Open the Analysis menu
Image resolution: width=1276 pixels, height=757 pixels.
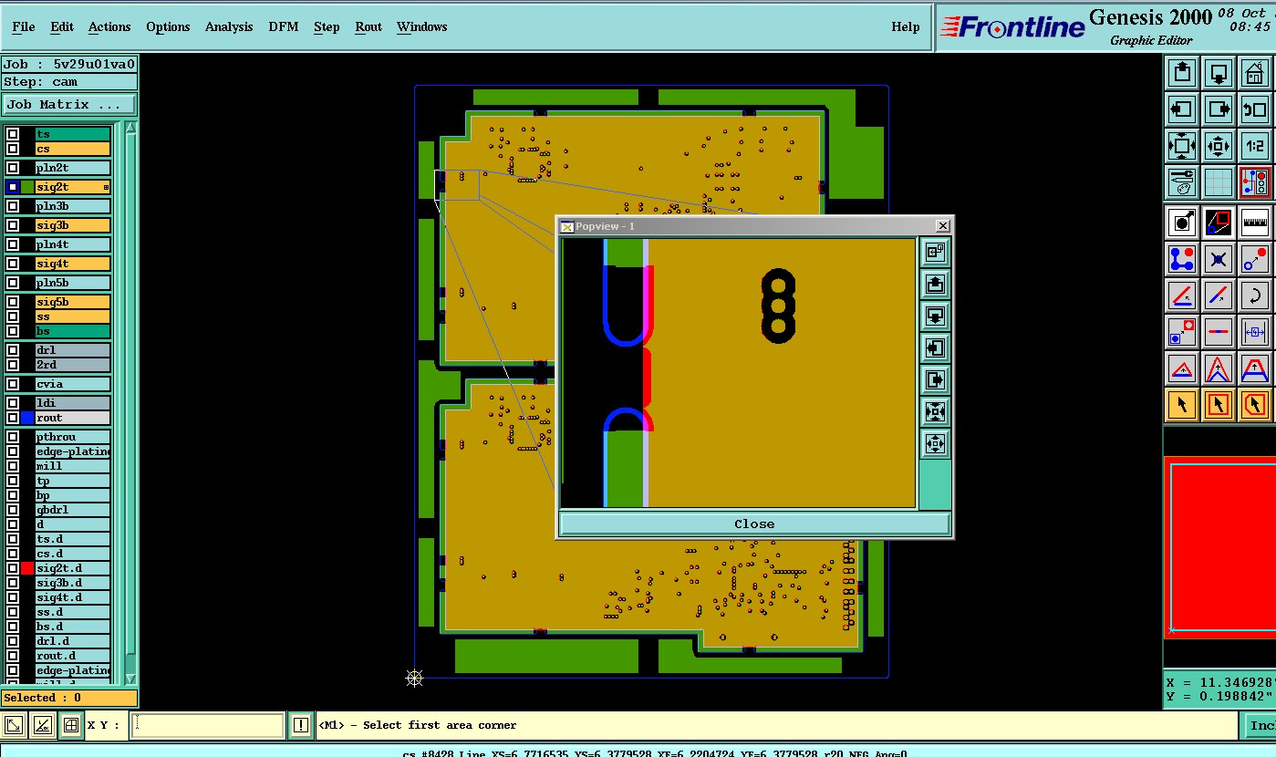pyautogui.click(x=229, y=26)
